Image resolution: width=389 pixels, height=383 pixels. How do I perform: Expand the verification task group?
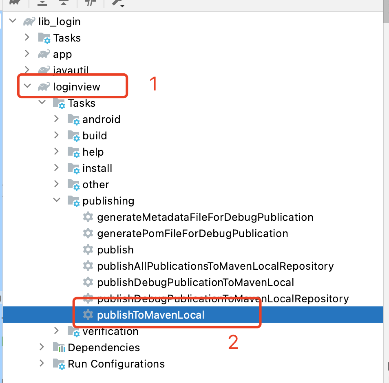[x=57, y=330]
